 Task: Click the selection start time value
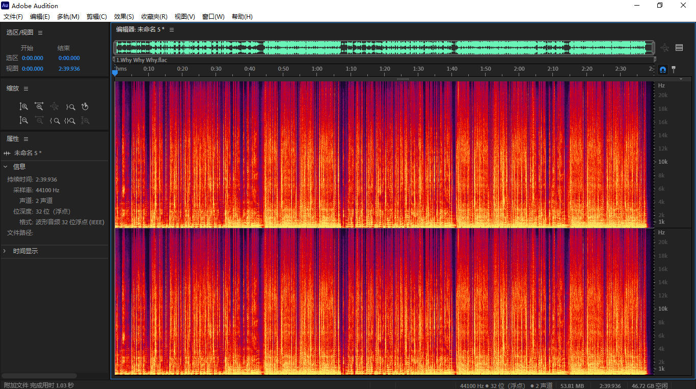pyautogui.click(x=33, y=58)
